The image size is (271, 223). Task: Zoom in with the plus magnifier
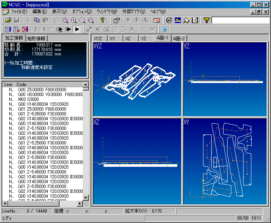[x=74, y=20]
